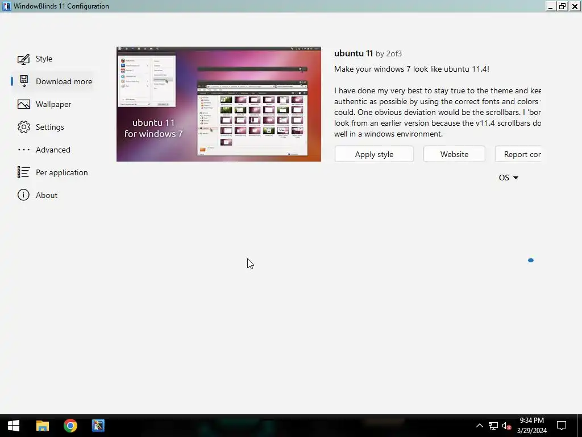Click the 'Make your windows 7 look' description
Viewport: 582px width, 437px height.
coord(411,69)
